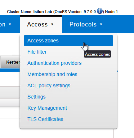Choose Settings in the Access menu
134x138 pixels.
[36, 97]
